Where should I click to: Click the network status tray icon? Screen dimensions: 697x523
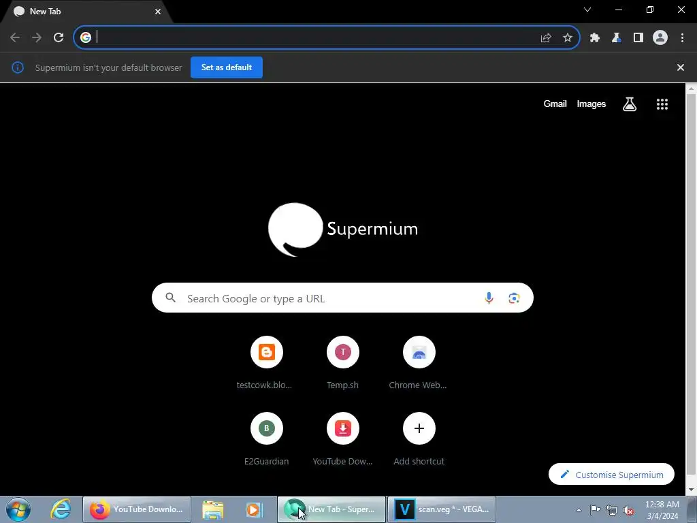click(612, 510)
